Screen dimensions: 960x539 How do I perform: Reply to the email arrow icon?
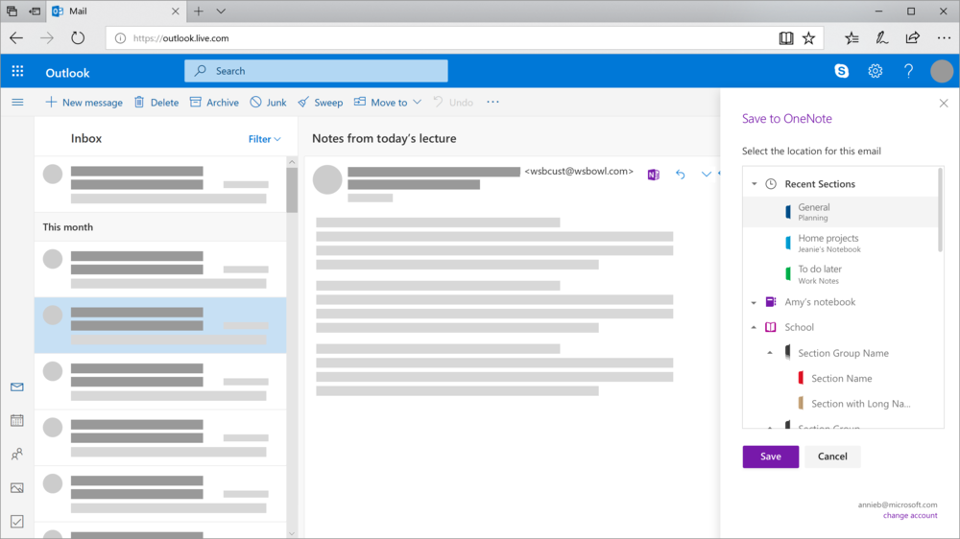pyautogui.click(x=681, y=175)
